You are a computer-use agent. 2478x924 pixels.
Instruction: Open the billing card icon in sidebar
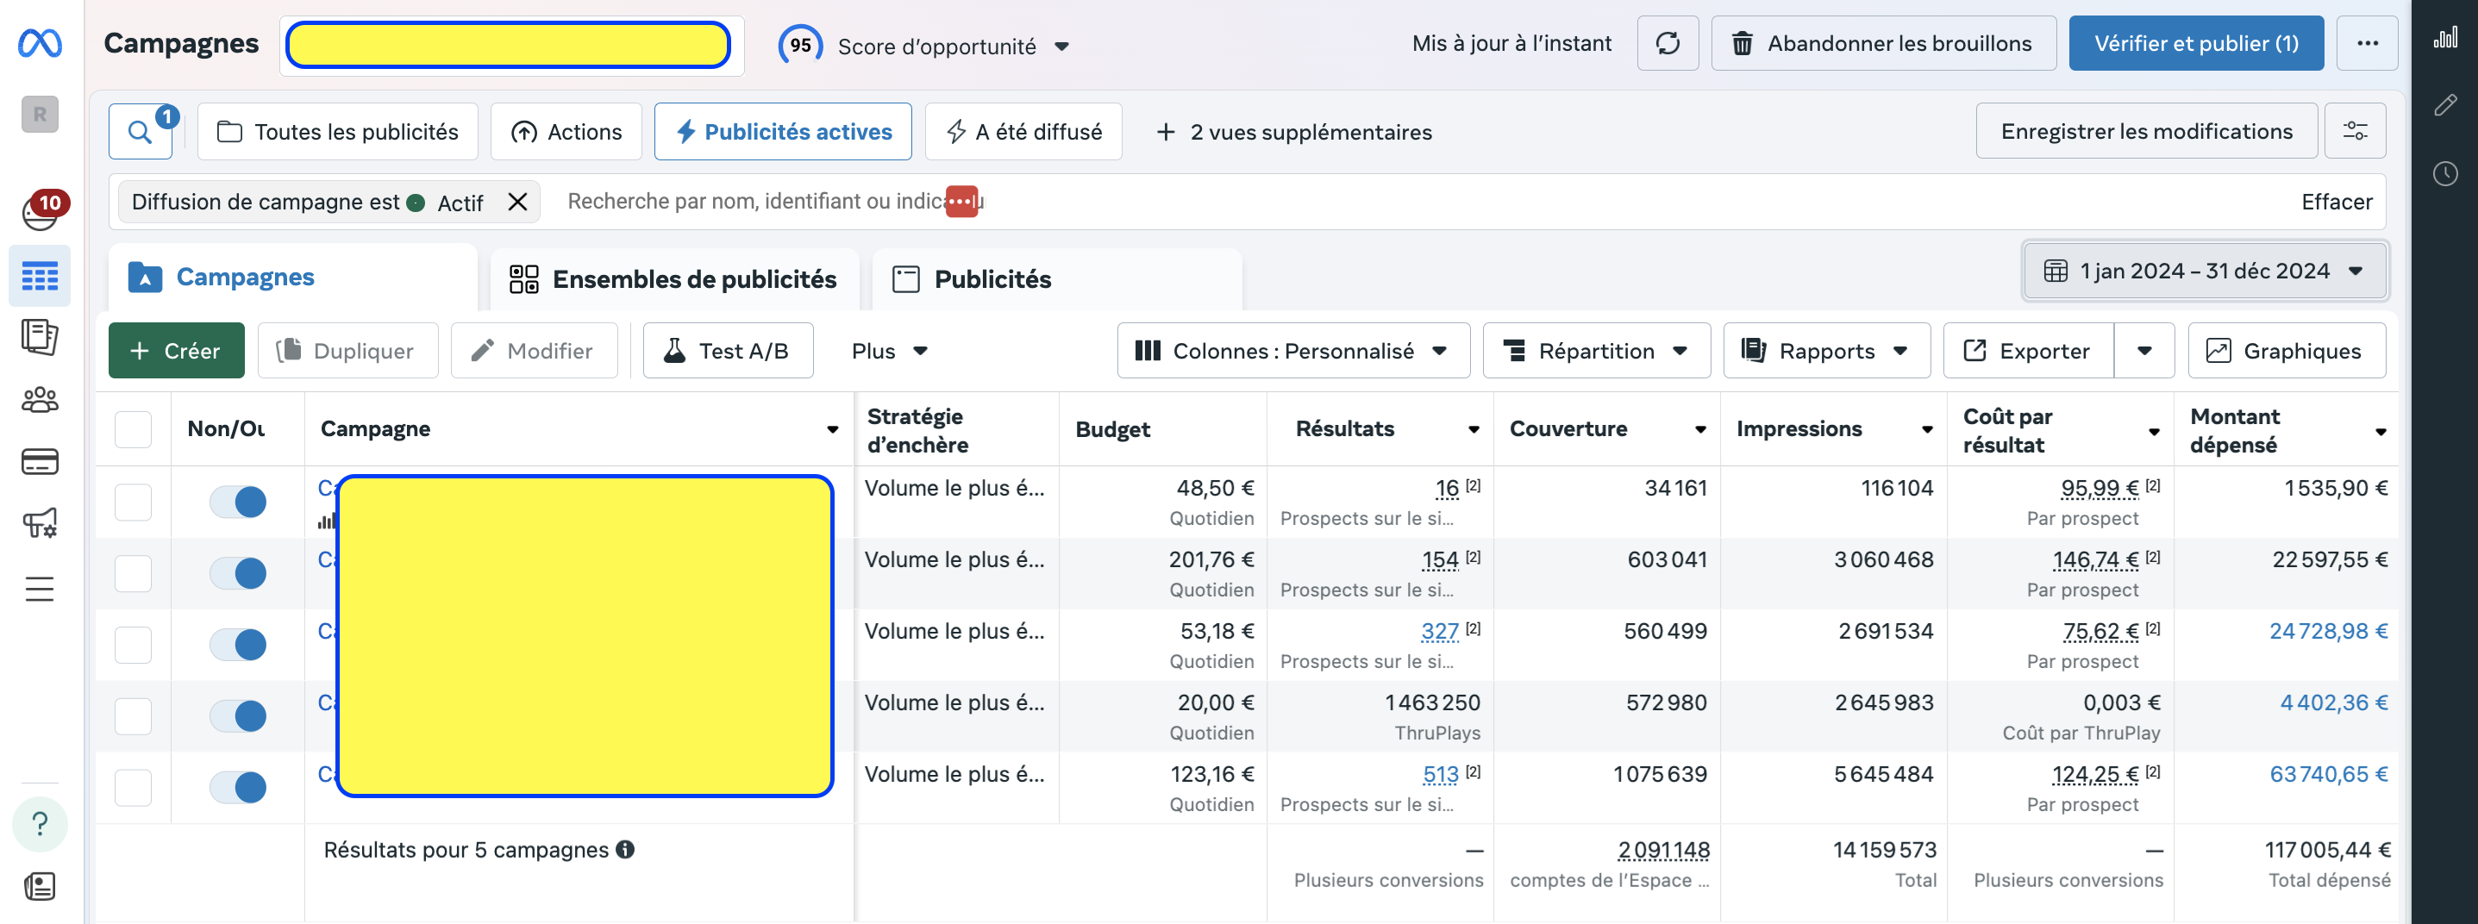coord(40,461)
